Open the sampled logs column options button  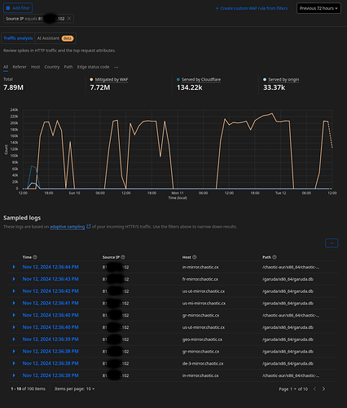pos(332,243)
